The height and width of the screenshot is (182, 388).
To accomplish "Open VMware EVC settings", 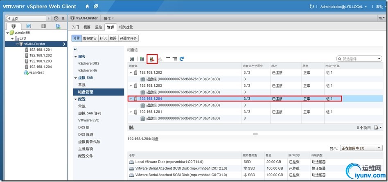I will (x=88, y=120).
